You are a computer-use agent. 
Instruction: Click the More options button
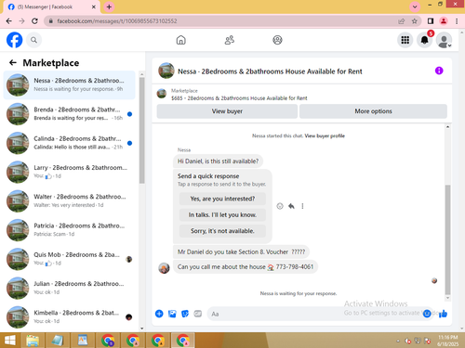(x=373, y=111)
